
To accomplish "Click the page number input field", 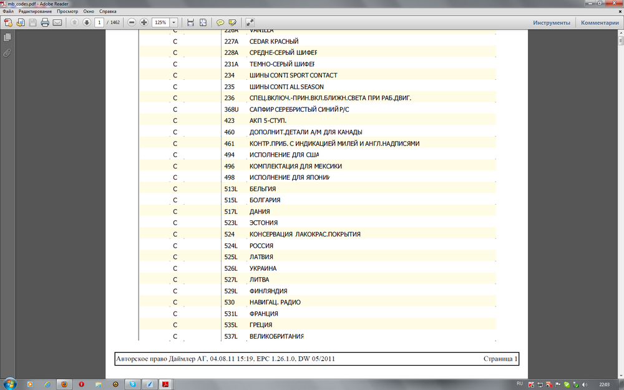I will pos(99,22).
